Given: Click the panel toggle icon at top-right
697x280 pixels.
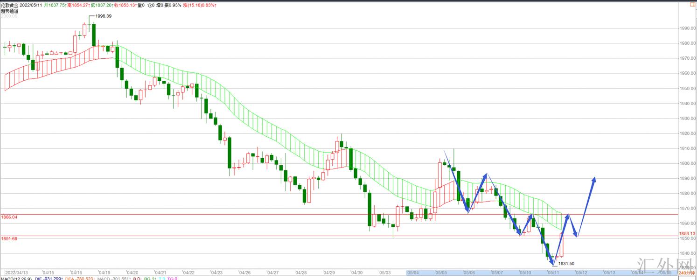Looking at the screenshot, I should (692, 5).
